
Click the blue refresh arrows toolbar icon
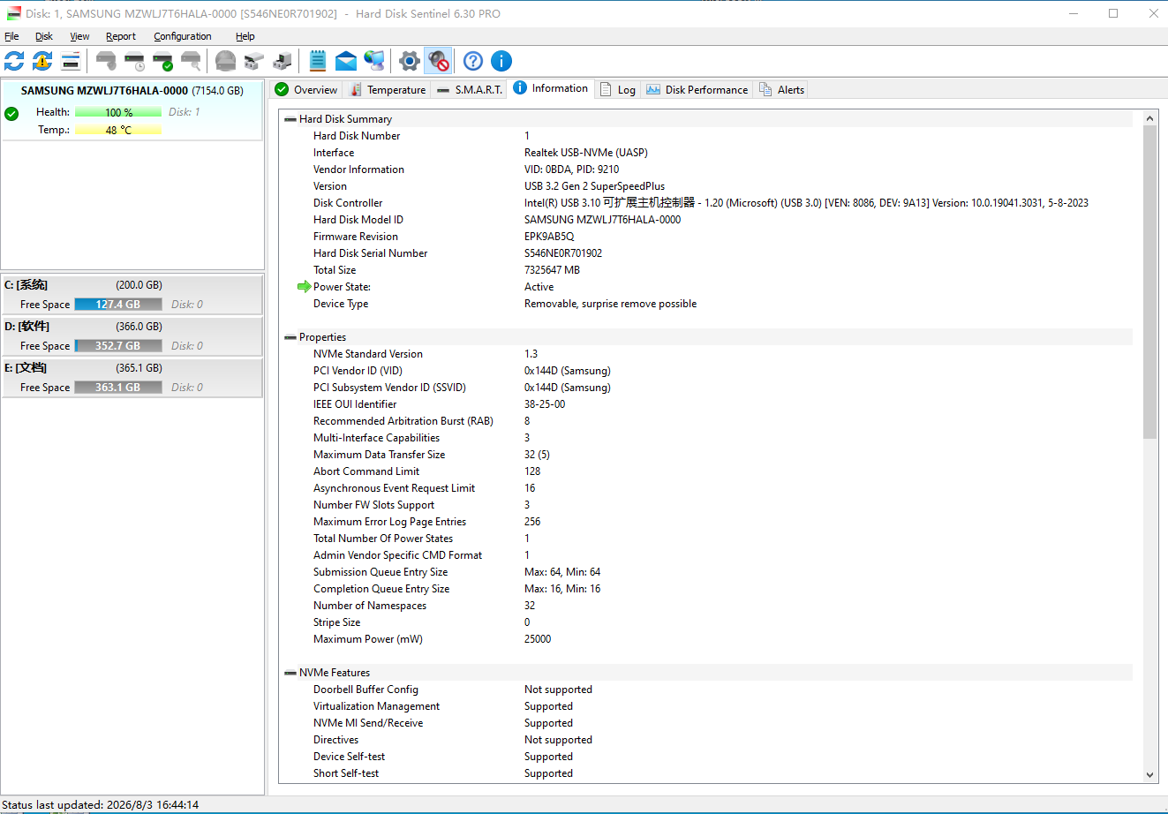tap(14, 61)
